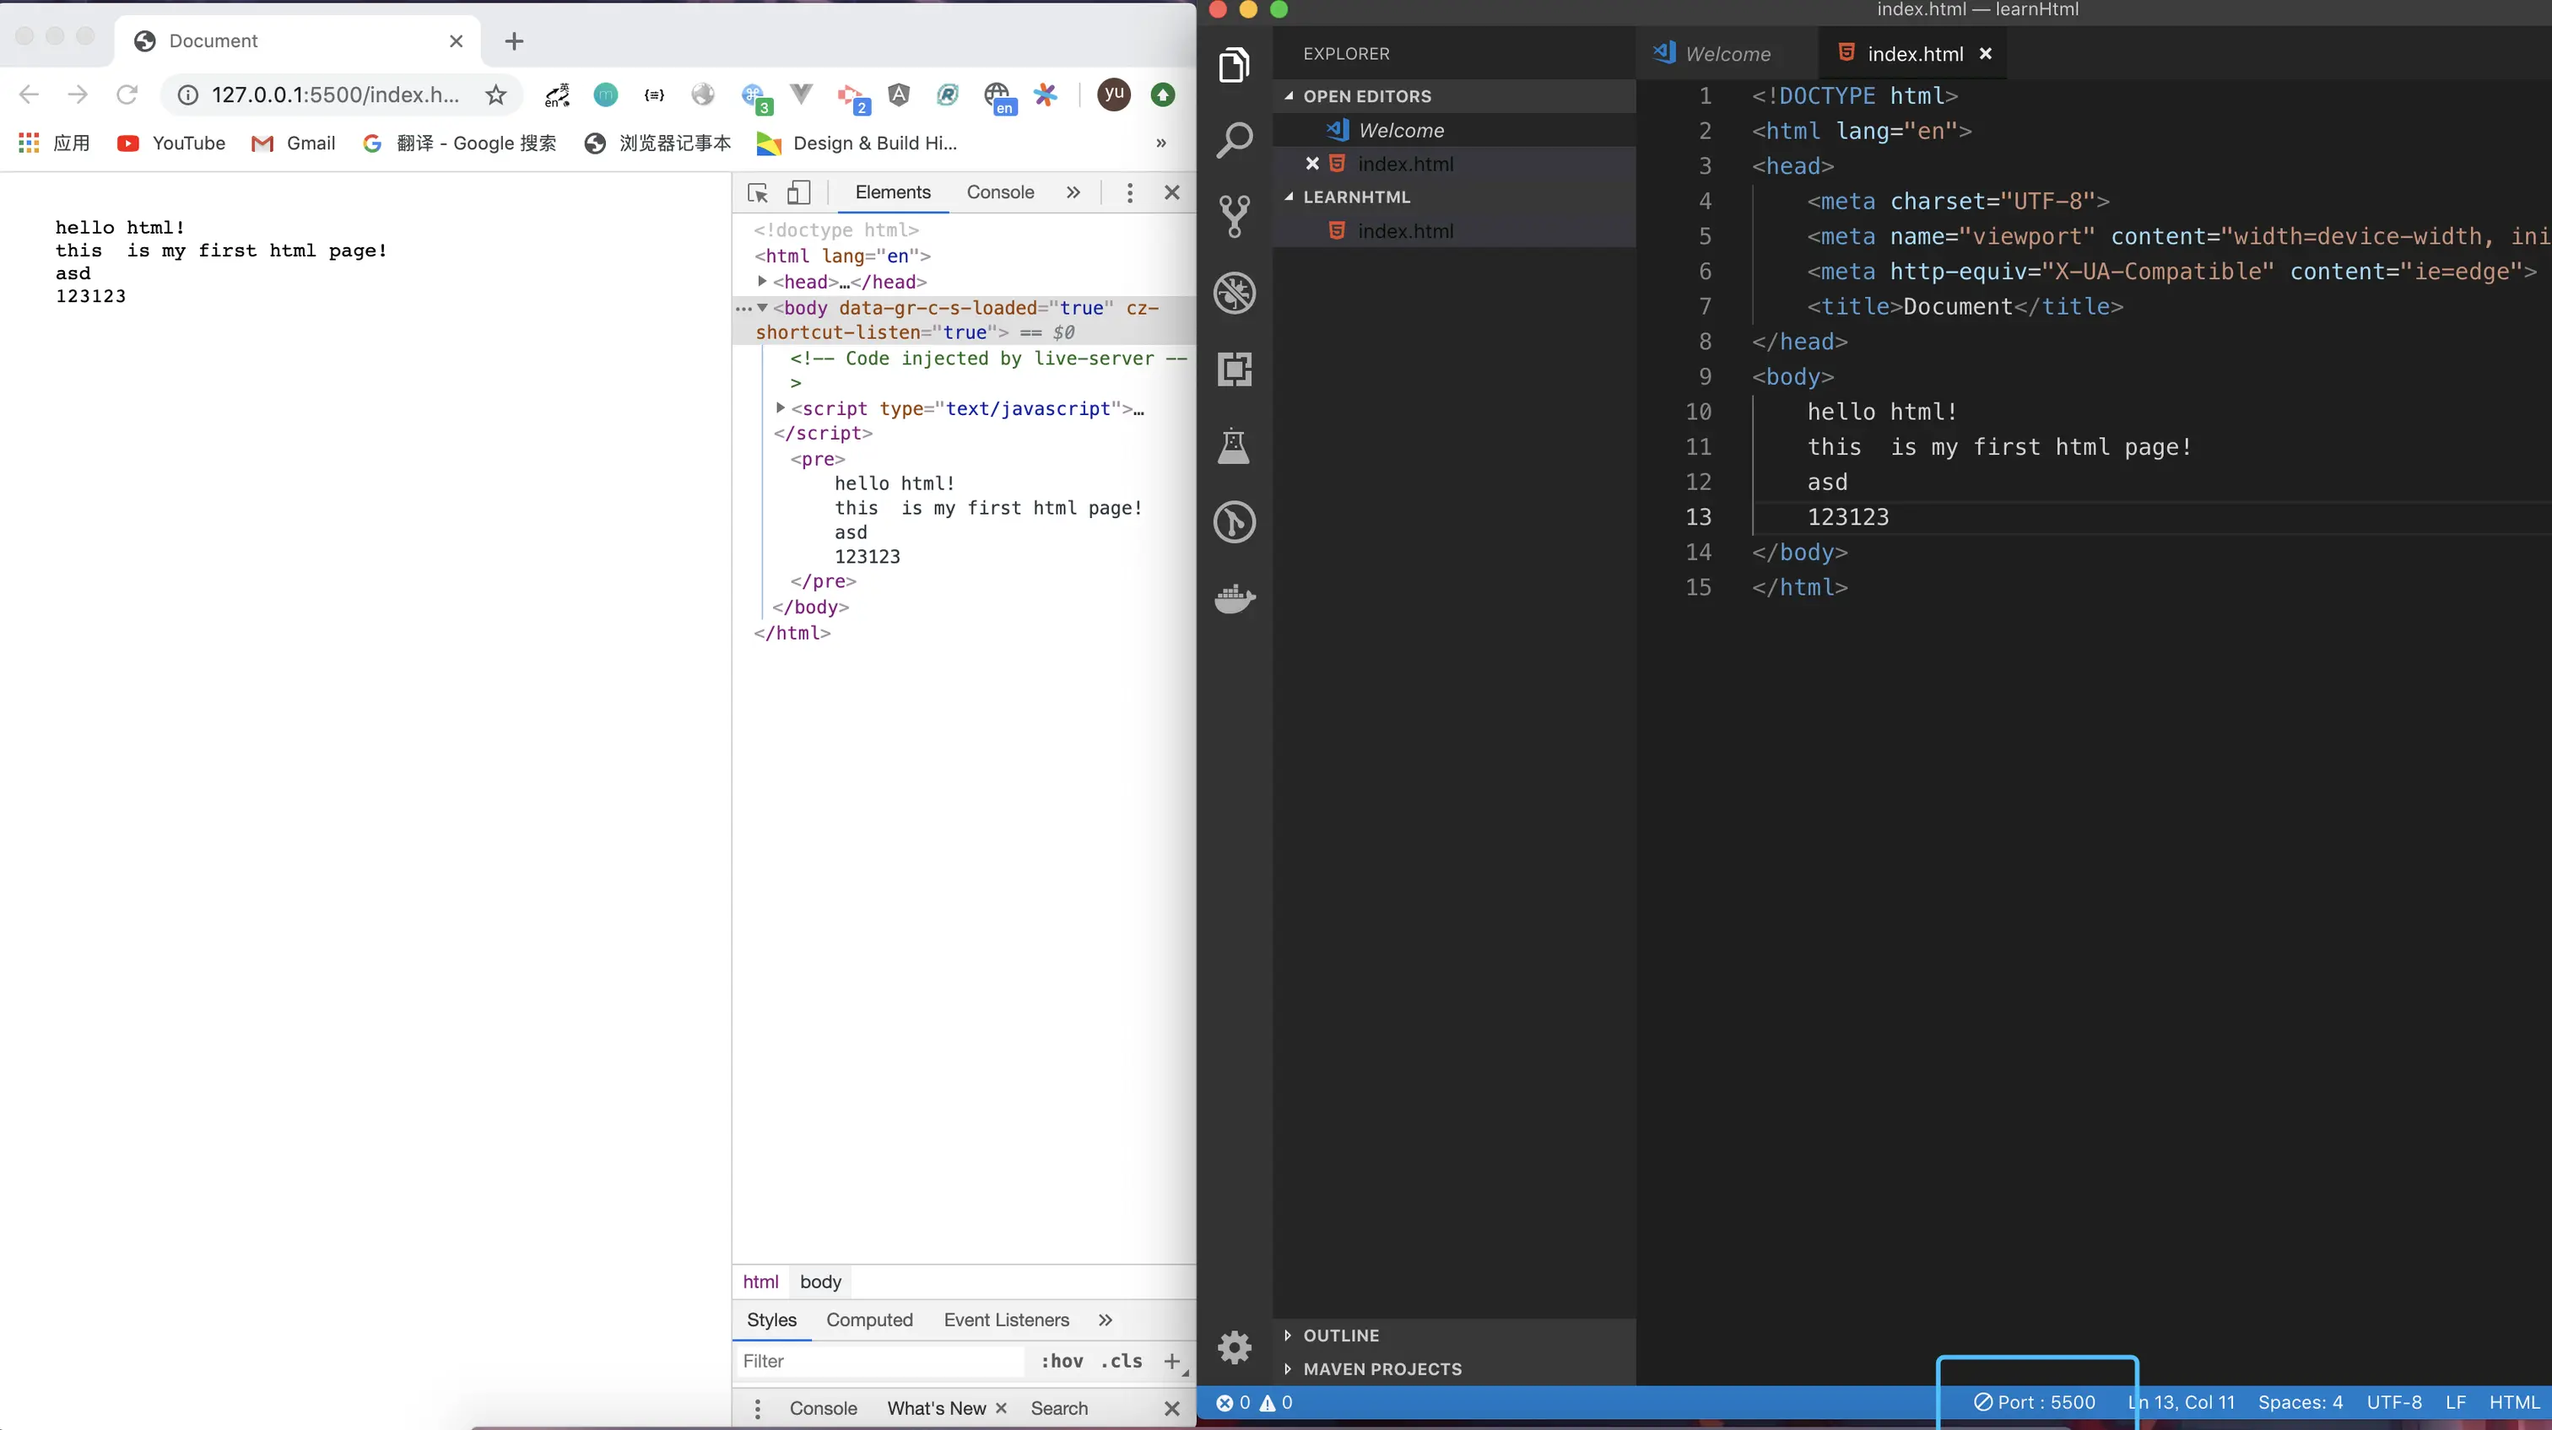Image resolution: width=2552 pixels, height=1430 pixels.
Task: Click the Manage gear icon in VS Code
Action: tap(1235, 1346)
